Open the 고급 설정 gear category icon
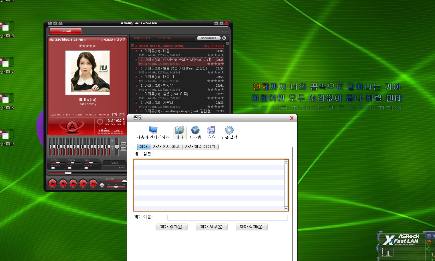The image size is (435, 261). pyautogui.click(x=229, y=133)
